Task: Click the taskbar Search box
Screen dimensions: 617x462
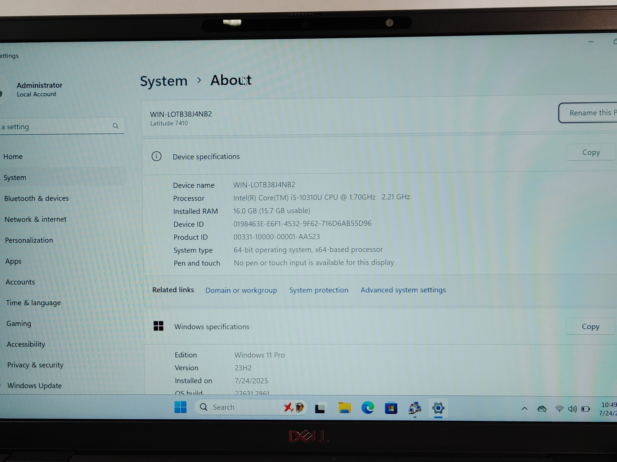Action: [x=251, y=407]
